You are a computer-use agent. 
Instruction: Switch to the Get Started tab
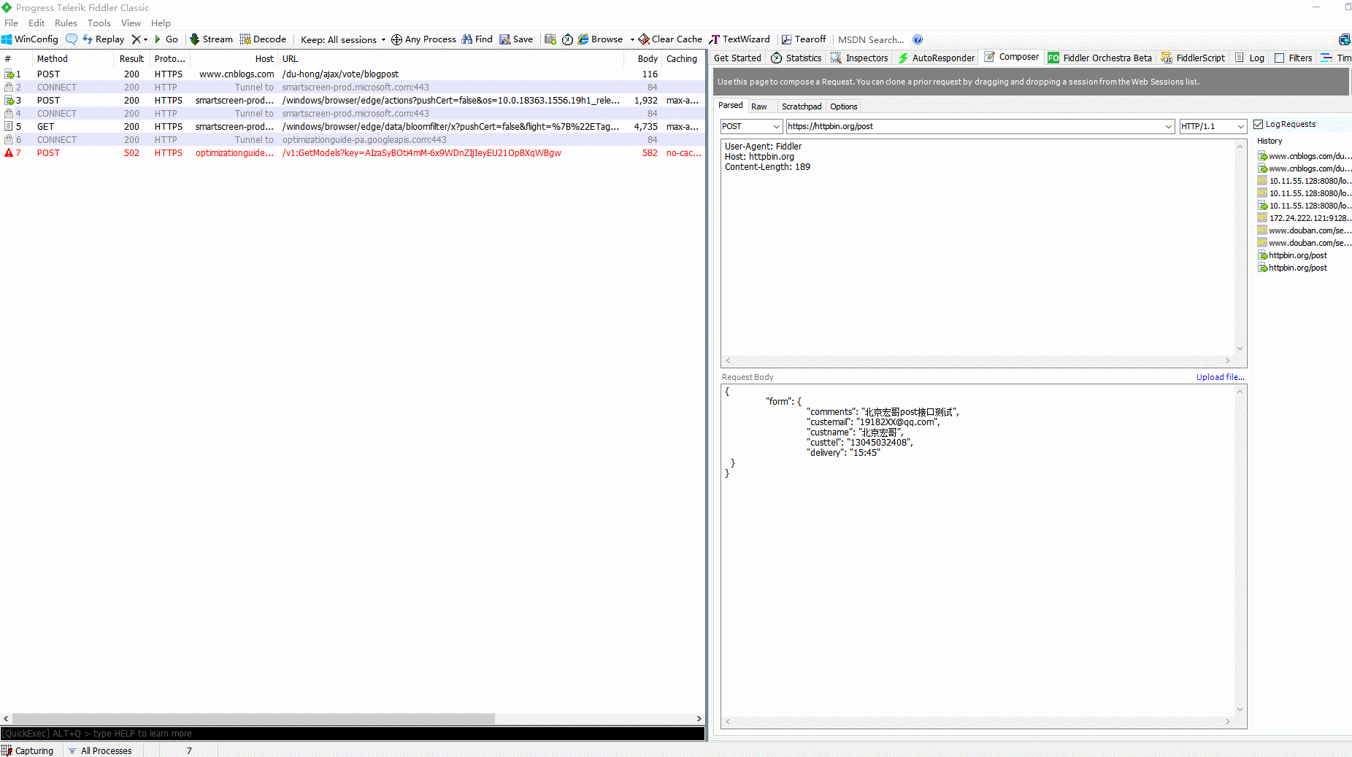tap(737, 58)
